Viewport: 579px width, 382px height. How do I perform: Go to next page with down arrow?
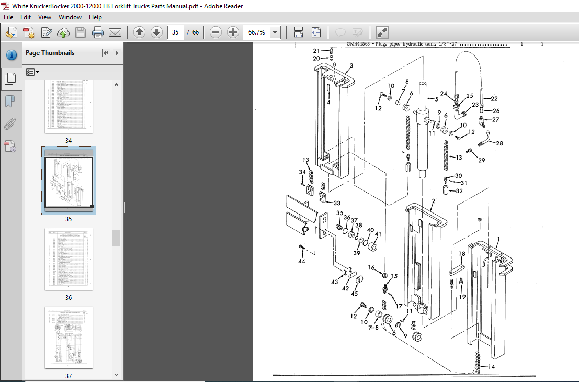(156, 32)
